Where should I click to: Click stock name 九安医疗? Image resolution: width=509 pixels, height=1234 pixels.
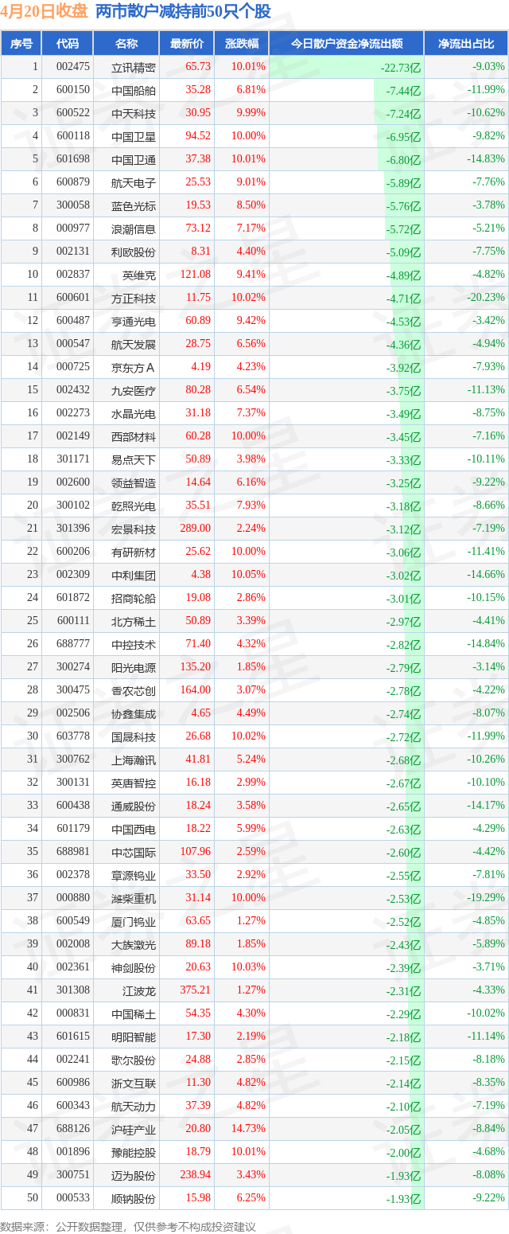click(134, 390)
